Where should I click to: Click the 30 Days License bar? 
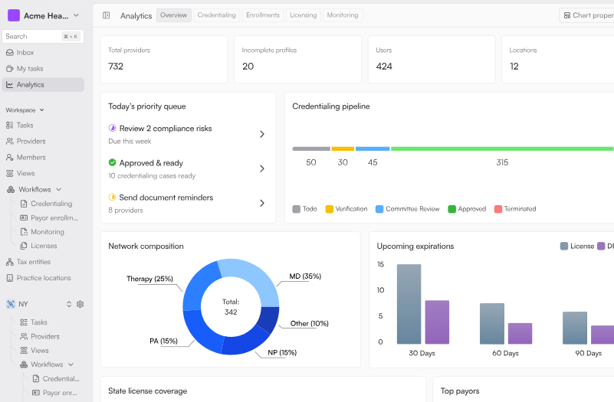click(x=409, y=304)
